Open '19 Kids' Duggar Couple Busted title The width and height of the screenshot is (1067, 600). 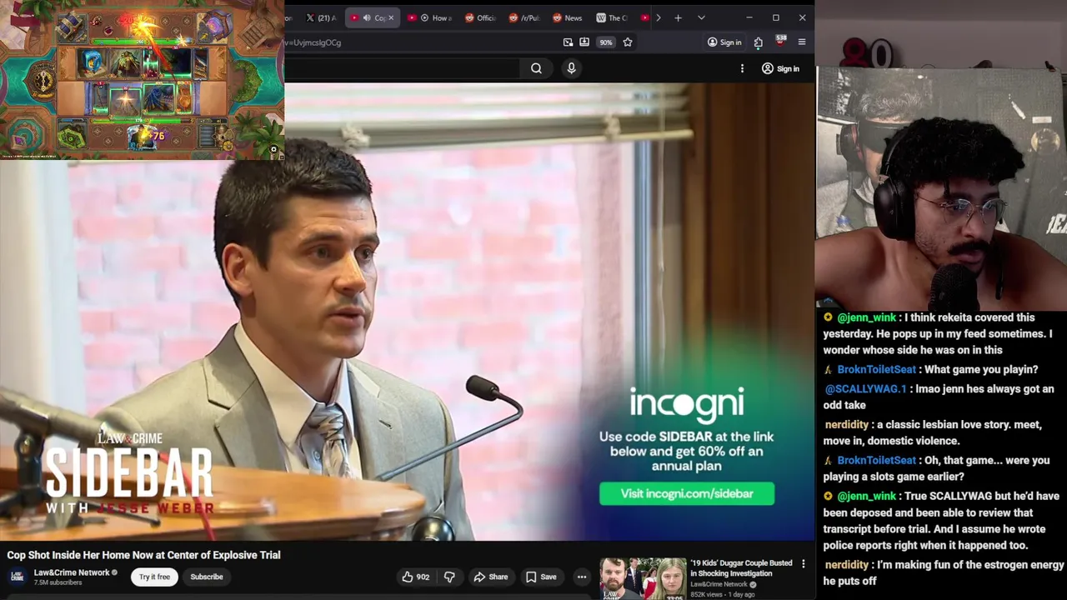point(741,568)
